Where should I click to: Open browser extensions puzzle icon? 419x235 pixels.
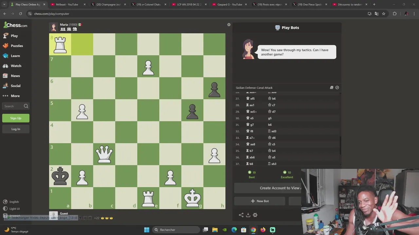tap(394, 14)
